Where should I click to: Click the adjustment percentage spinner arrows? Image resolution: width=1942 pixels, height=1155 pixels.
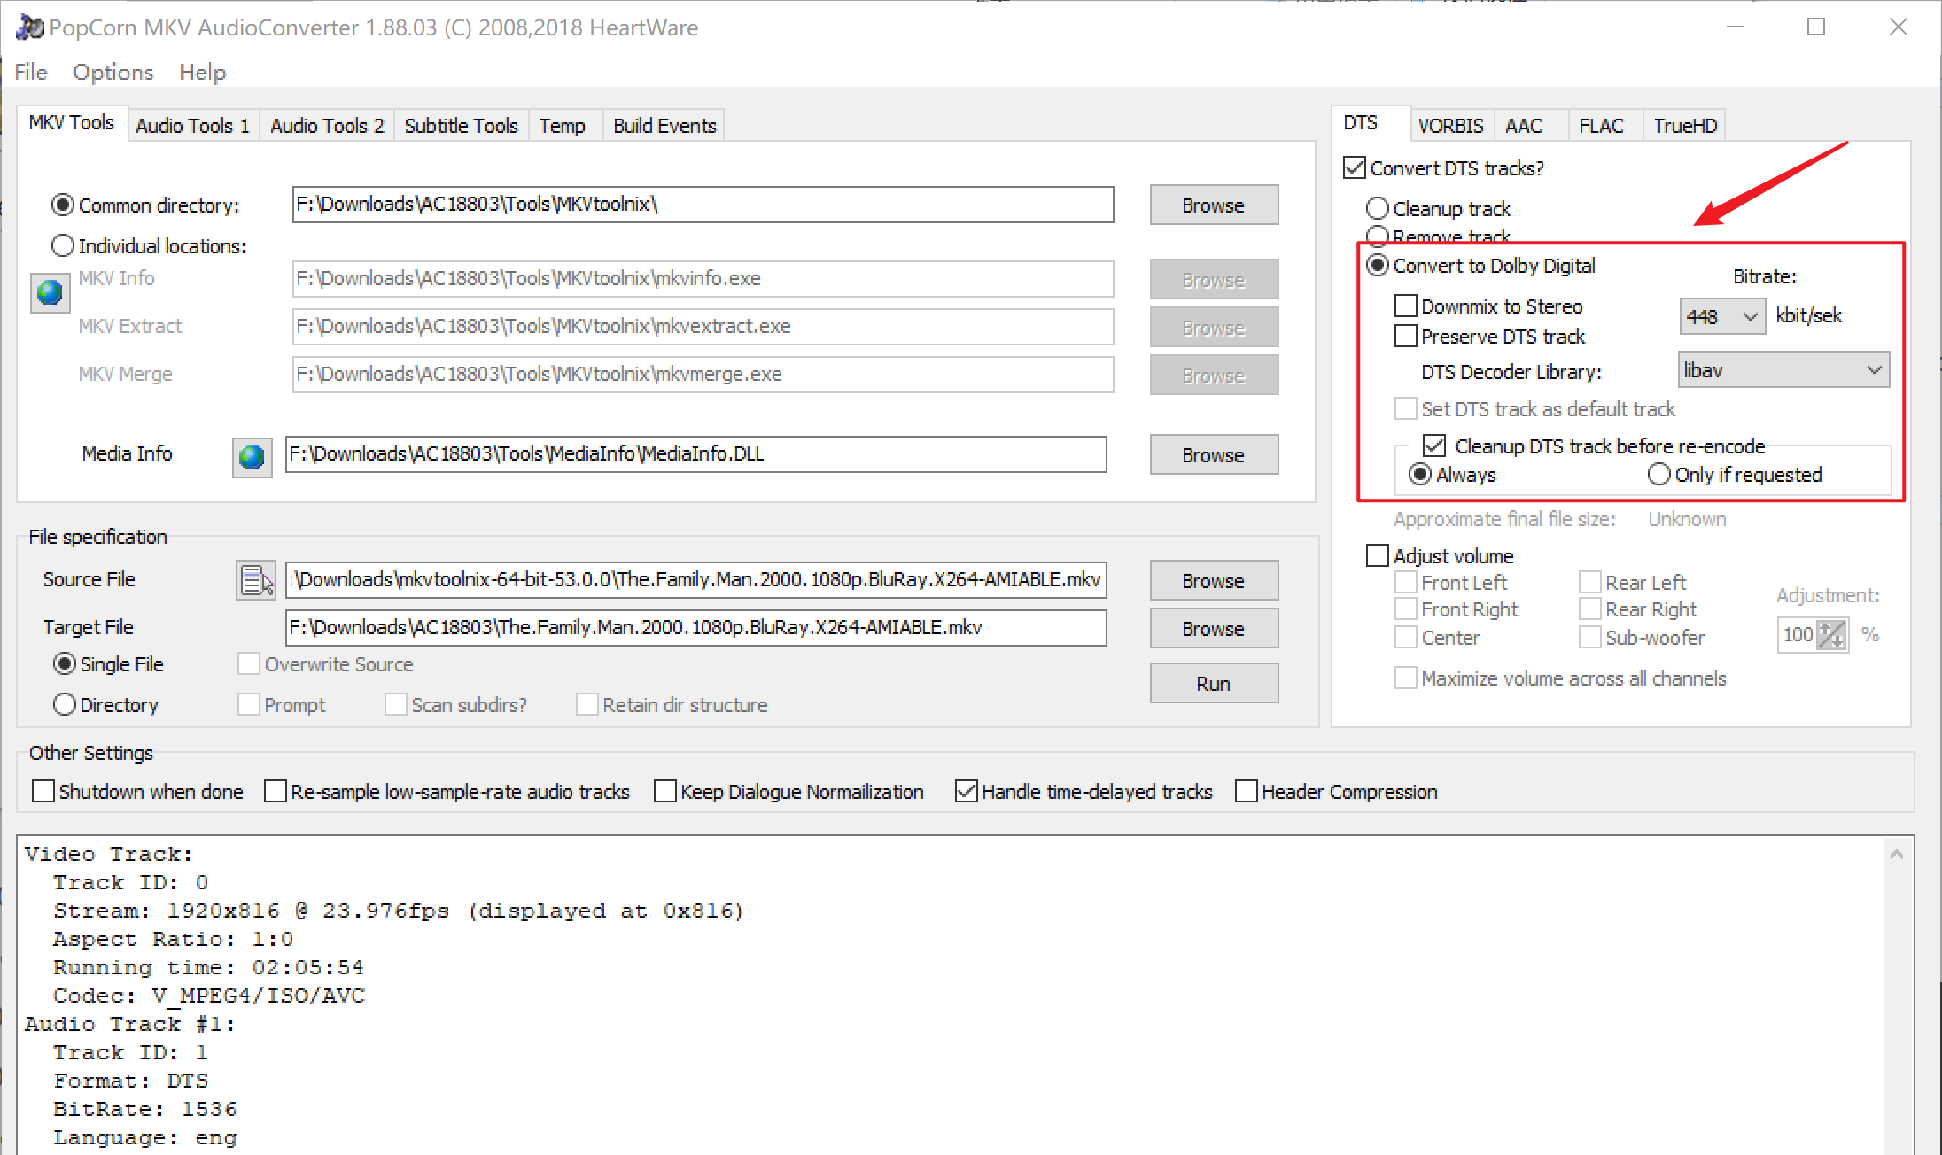click(x=1831, y=634)
